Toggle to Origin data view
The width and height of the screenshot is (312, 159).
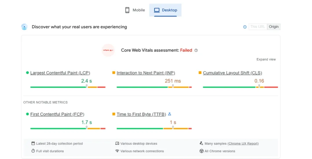[x=274, y=27]
